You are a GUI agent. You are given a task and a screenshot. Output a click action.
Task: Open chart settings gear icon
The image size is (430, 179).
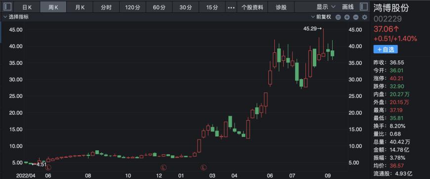(365, 17)
